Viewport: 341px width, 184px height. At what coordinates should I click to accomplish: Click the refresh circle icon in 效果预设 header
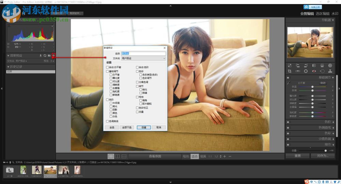(45, 55)
